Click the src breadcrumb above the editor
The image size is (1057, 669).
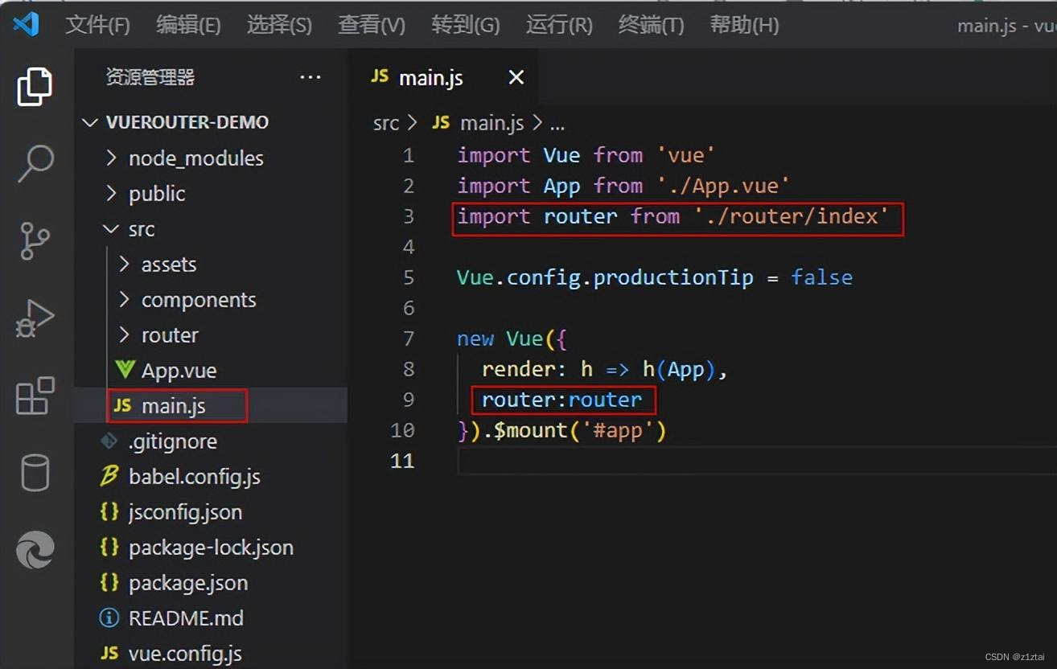coord(385,122)
